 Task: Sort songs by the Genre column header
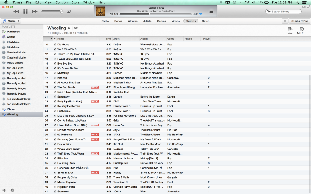[x=175, y=39]
